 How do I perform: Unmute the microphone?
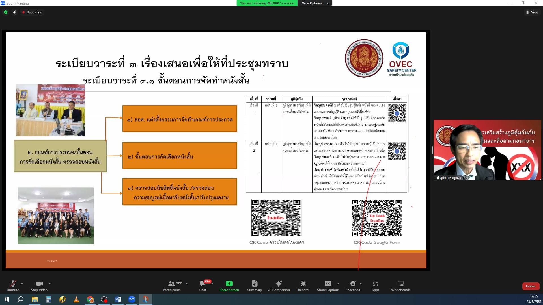(13, 286)
